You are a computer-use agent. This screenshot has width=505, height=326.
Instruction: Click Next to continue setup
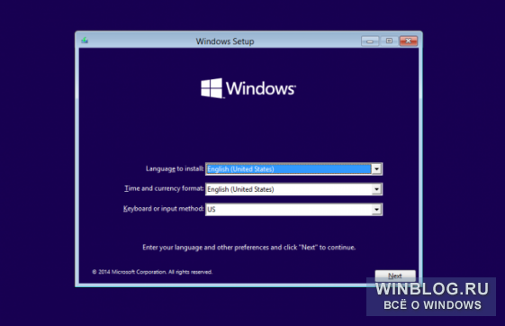[395, 276]
